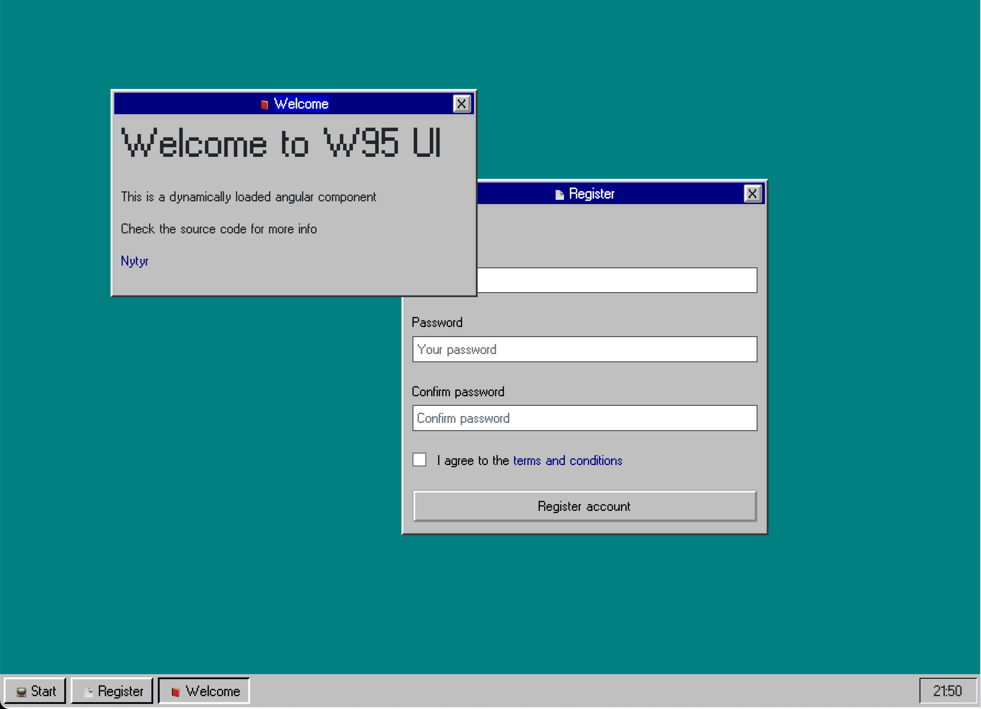
Task: Focus the Your password field
Action: (585, 349)
